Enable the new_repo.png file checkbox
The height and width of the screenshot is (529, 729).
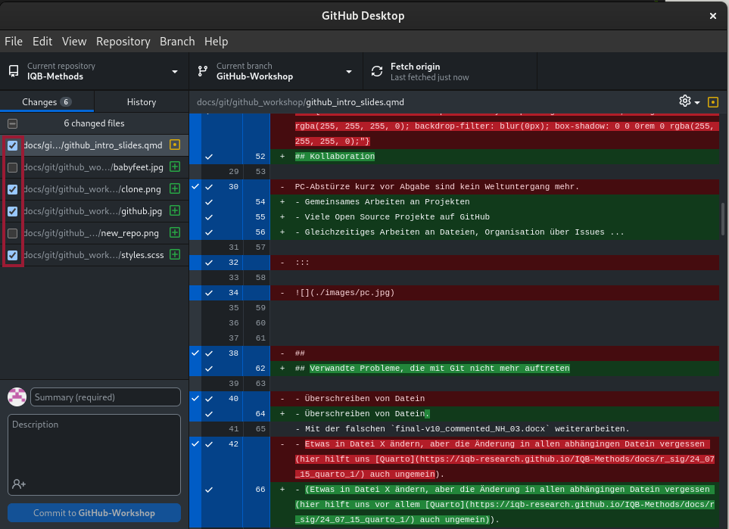(13, 233)
